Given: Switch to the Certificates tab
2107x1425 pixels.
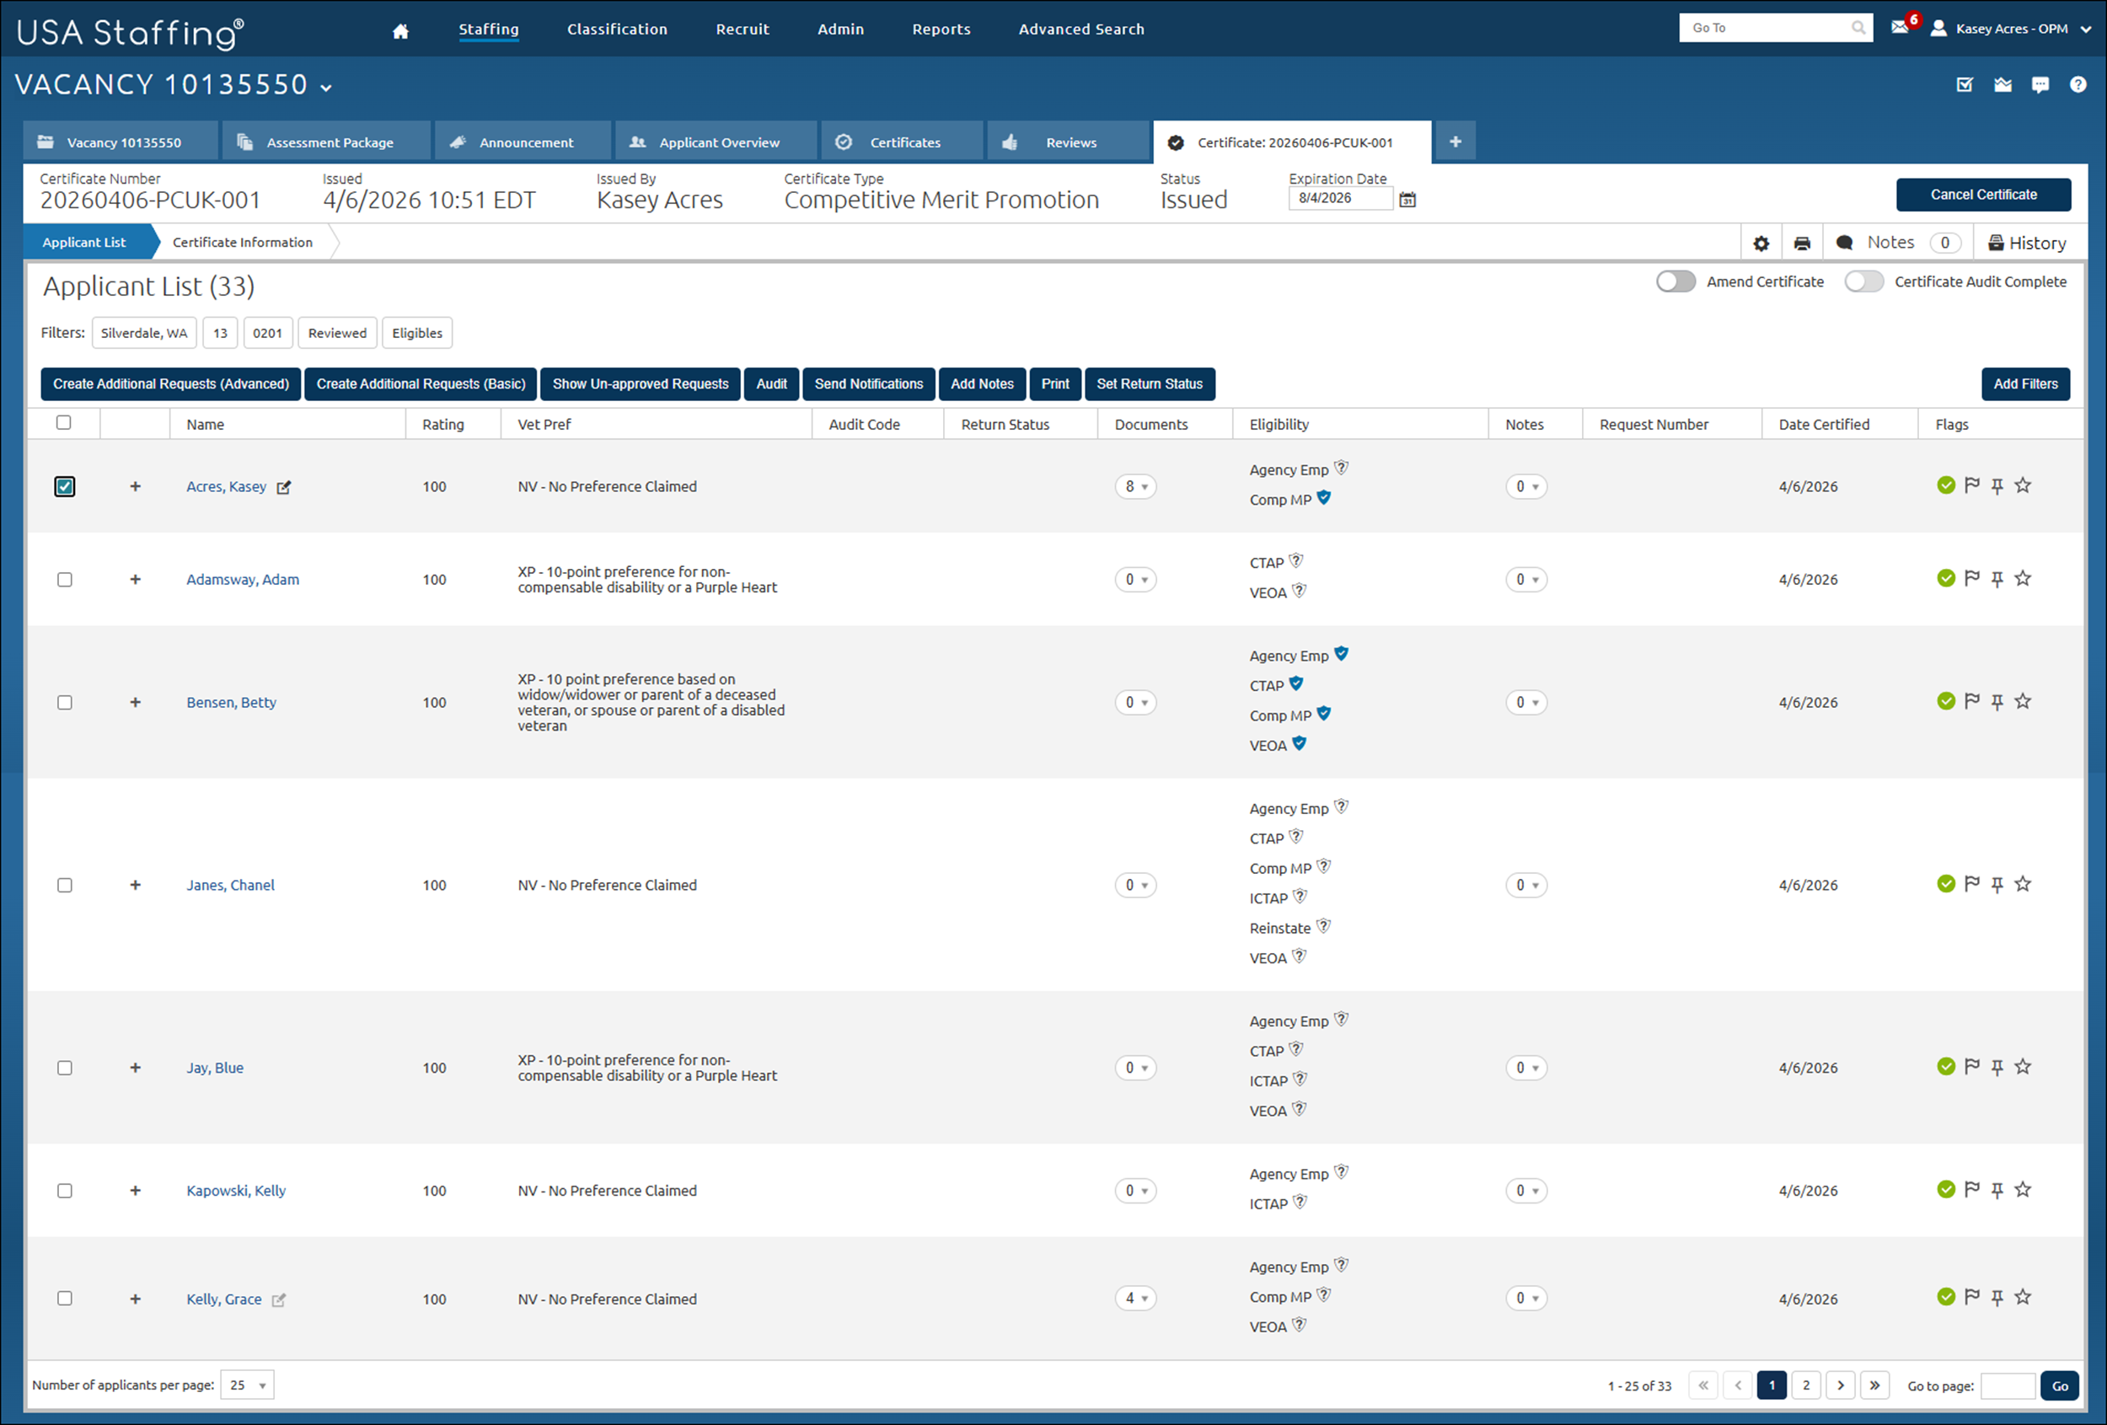Looking at the screenshot, I should click(903, 142).
